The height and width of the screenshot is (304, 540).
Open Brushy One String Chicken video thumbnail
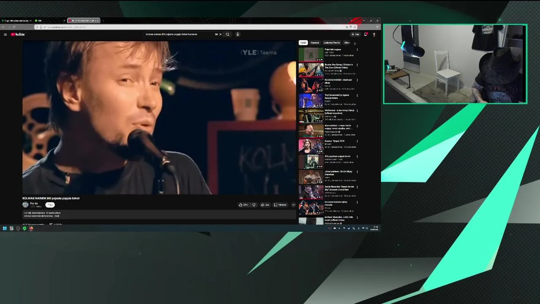(311, 70)
